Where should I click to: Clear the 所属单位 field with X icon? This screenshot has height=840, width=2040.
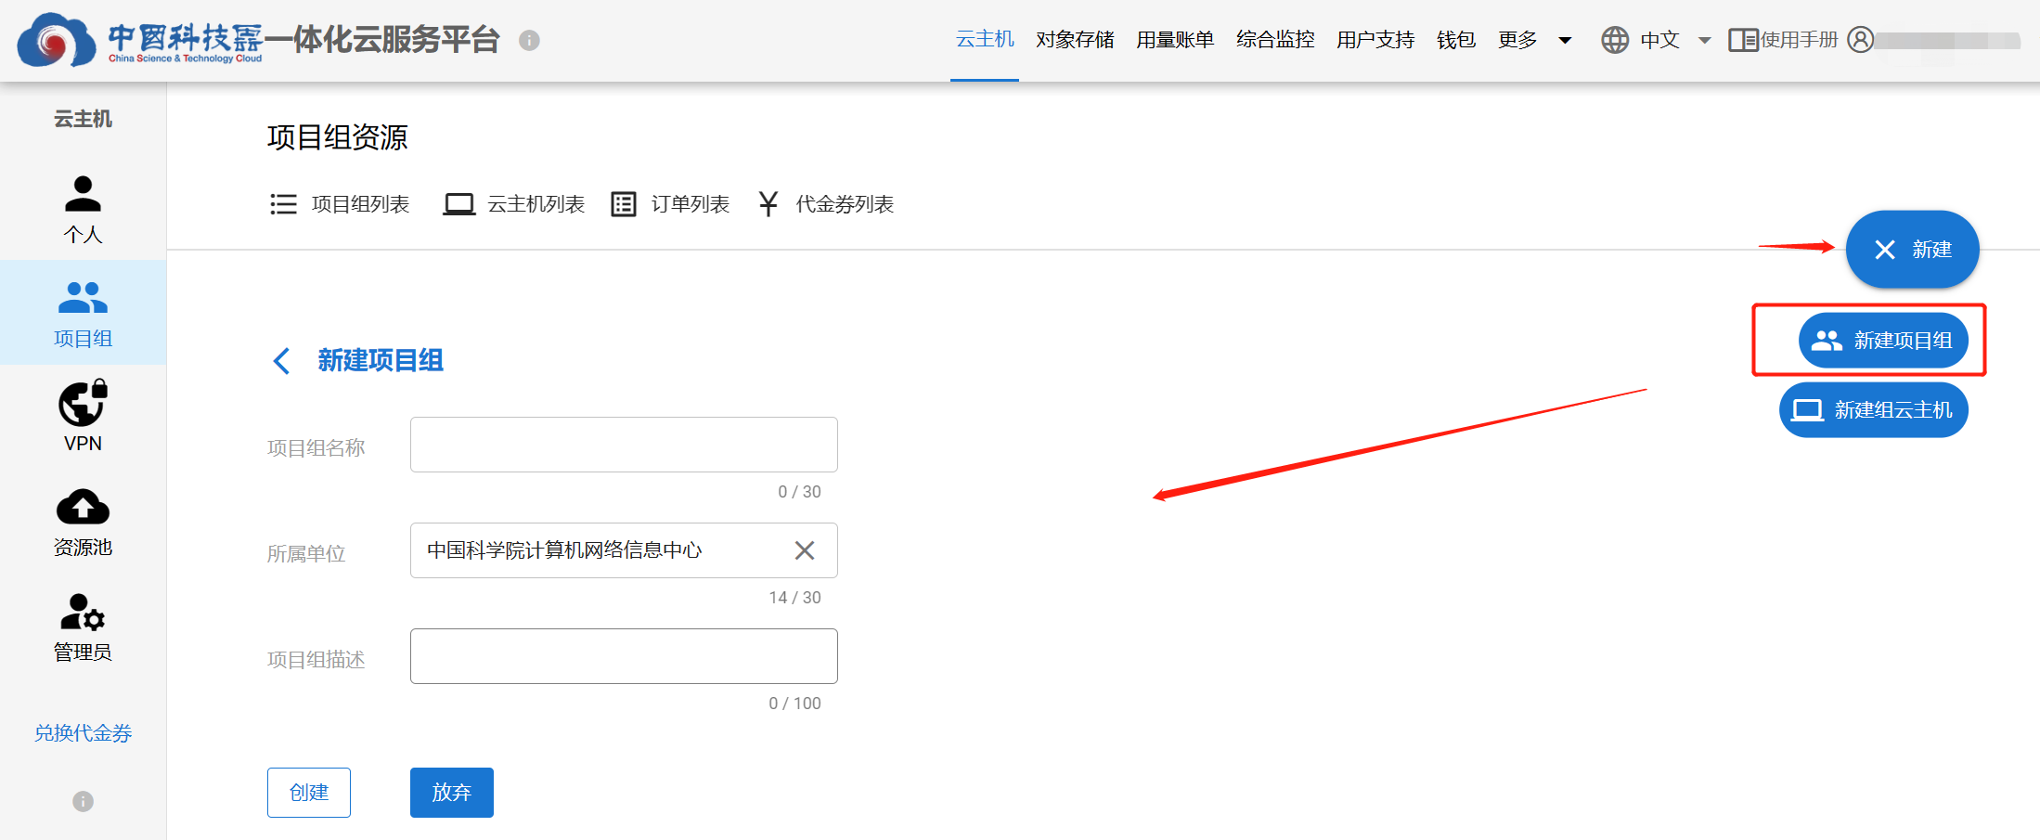tap(805, 550)
